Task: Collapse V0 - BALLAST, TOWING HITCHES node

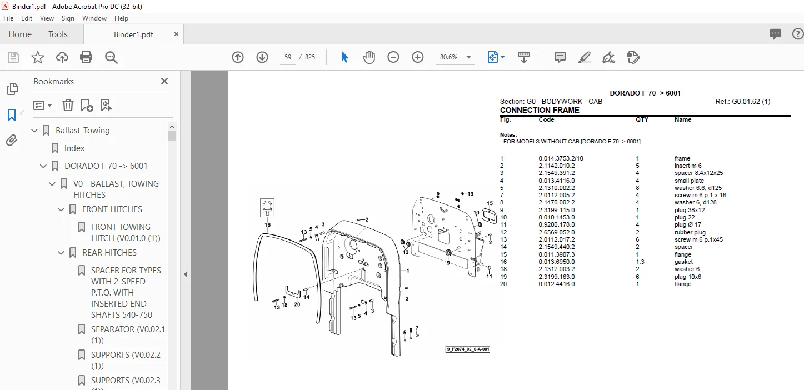Action: (x=52, y=184)
